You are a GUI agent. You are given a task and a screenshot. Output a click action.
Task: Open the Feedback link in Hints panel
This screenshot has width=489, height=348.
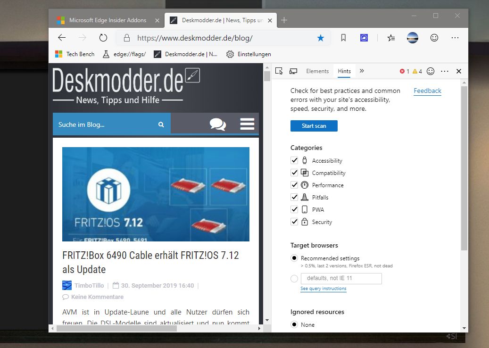pyautogui.click(x=427, y=91)
